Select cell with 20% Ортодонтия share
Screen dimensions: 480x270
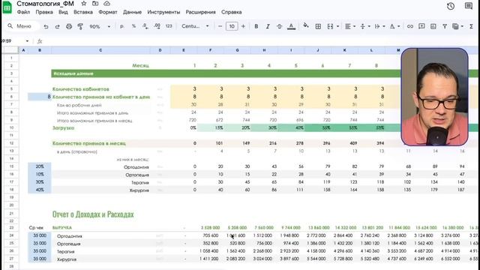click(x=40, y=166)
